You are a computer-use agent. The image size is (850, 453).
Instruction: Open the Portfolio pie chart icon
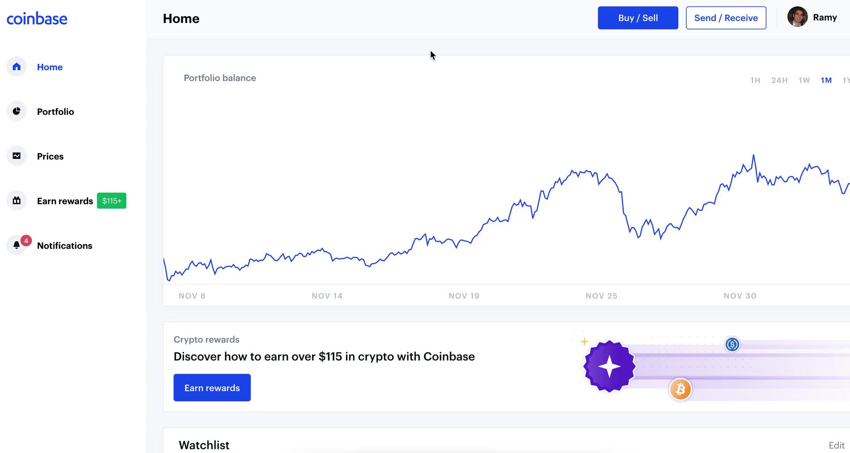[16, 111]
